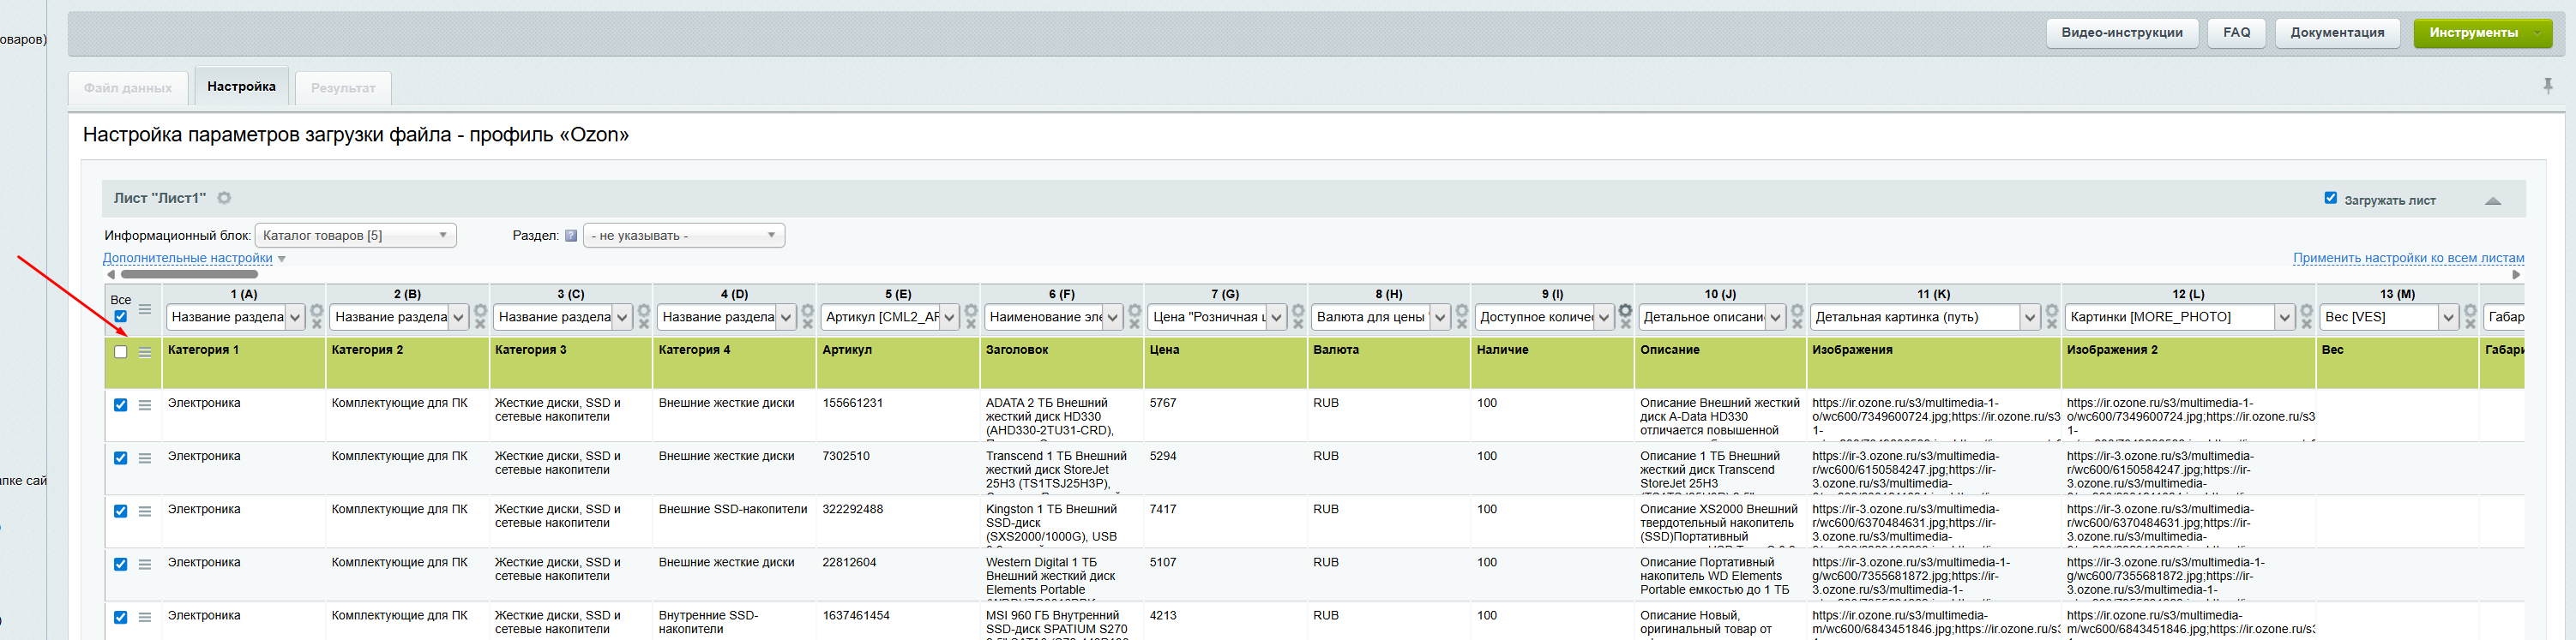
Task: Click the cell with price 5767
Action: [1226, 416]
